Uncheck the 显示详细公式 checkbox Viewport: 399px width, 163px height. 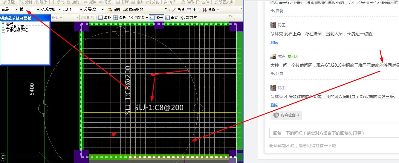3,31
